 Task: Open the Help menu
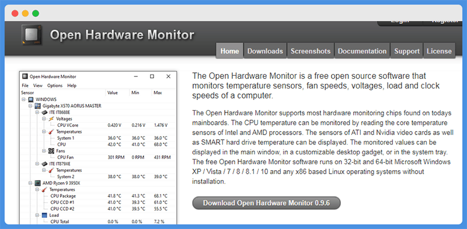(72, 86)
